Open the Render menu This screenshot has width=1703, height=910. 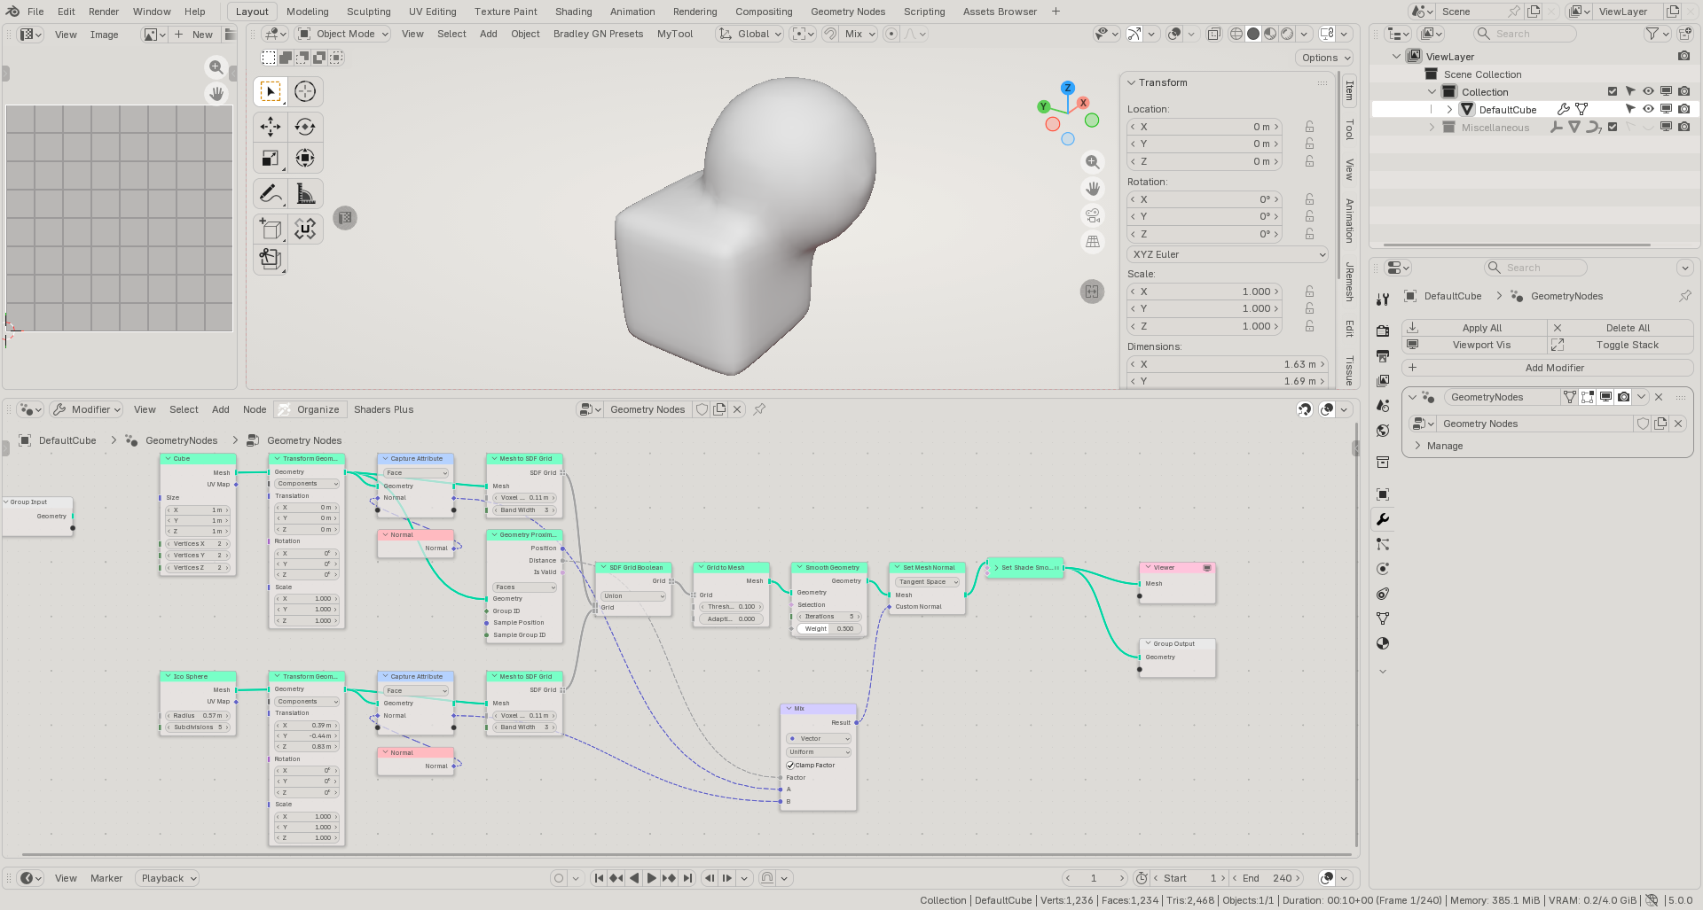tap(104, 12)
